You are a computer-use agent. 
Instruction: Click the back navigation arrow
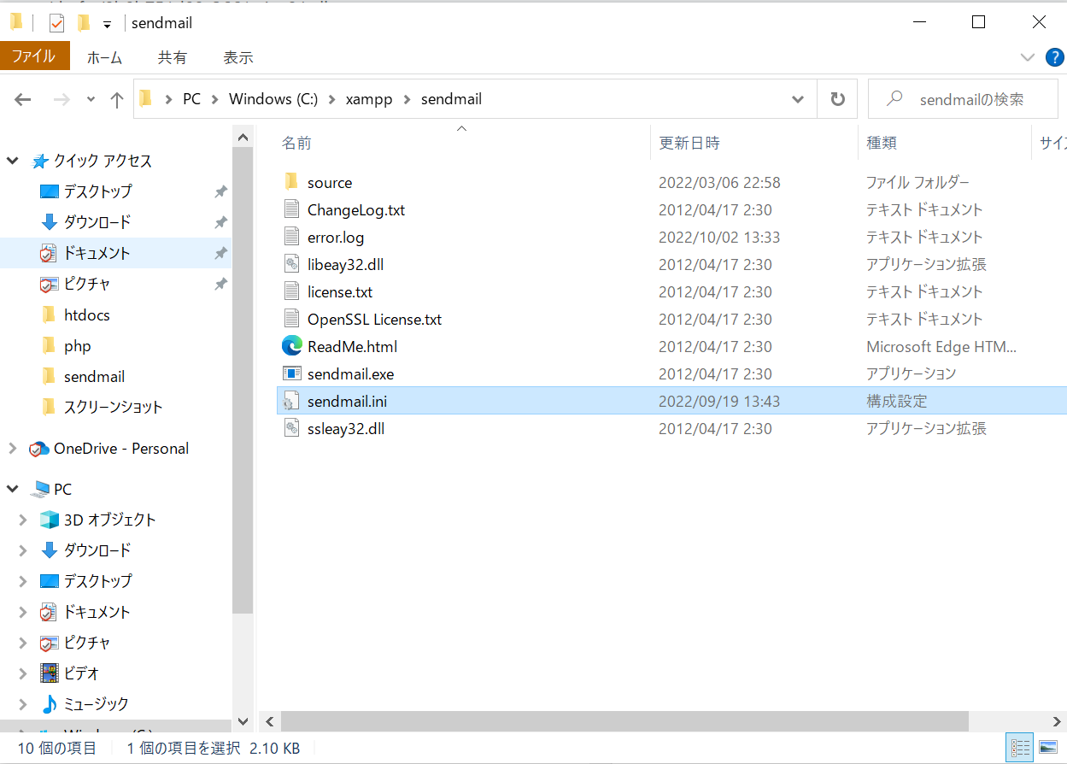(x=22, y=98)
